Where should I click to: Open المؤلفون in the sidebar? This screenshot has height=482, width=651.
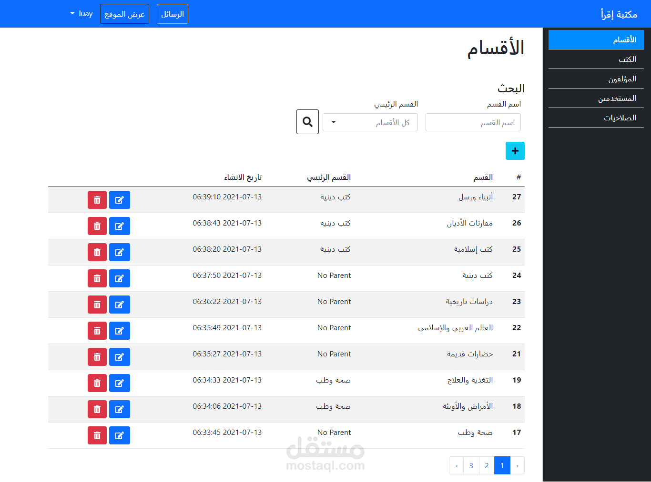click(596, 79)
